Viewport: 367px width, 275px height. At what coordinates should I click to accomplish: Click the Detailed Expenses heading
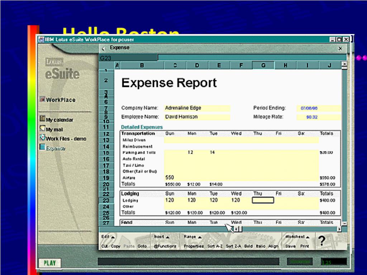pos(142,127)
